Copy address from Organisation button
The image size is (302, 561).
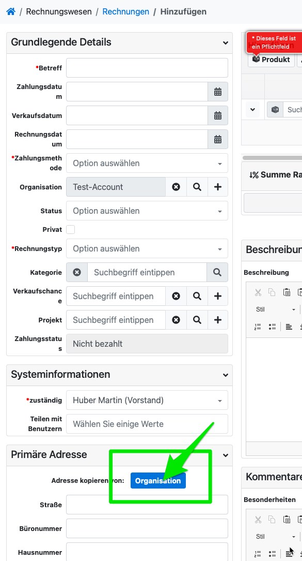158,480
